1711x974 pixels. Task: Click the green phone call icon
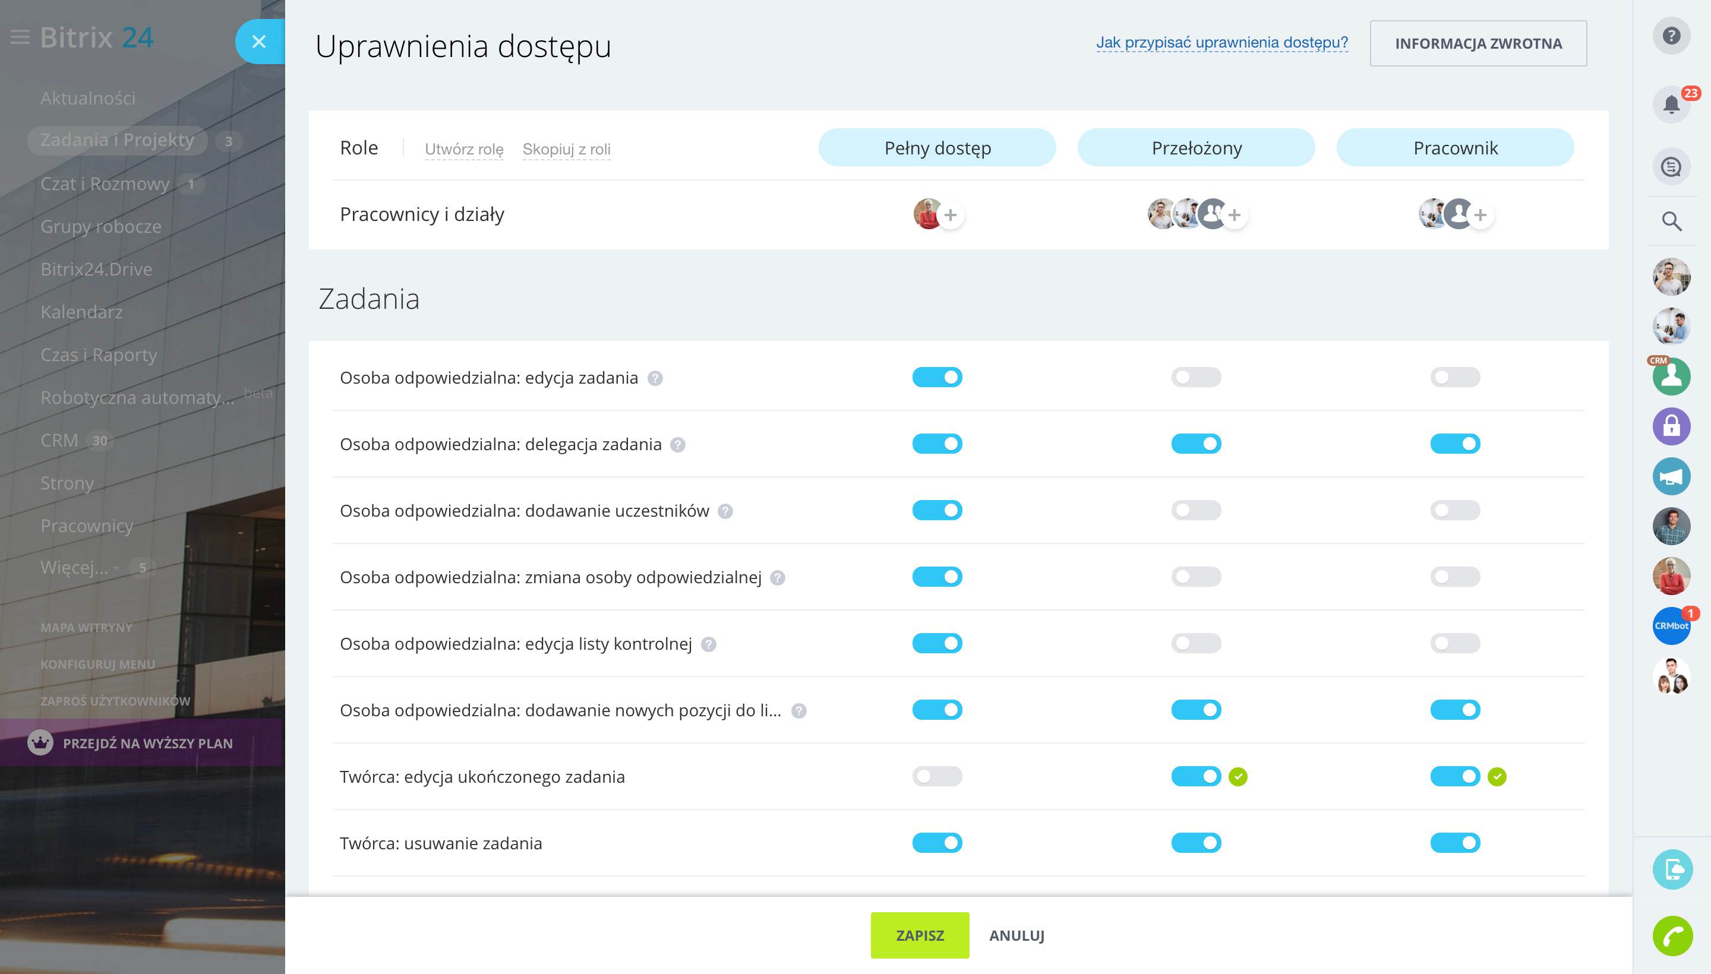(1672, 935)
